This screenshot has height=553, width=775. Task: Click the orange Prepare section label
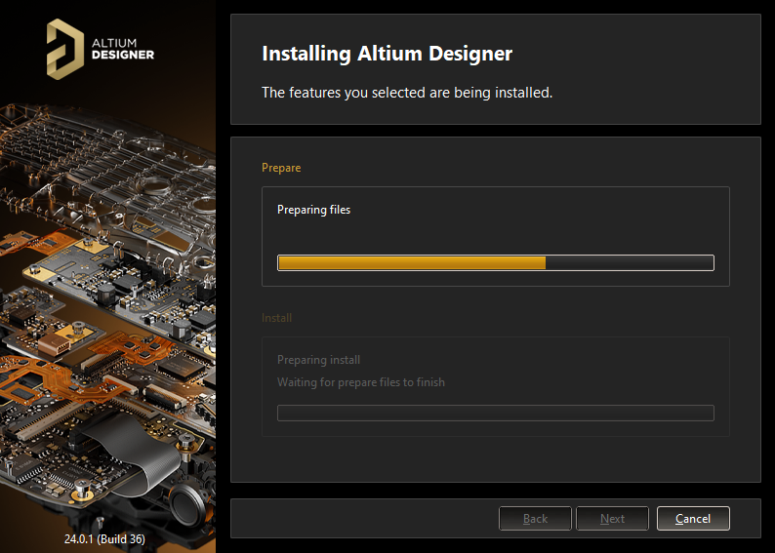coord(281,168)
